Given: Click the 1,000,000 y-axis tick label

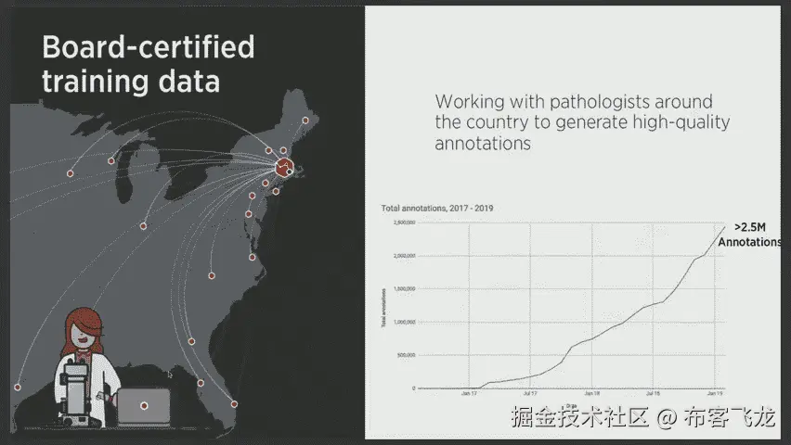Looking at the screenshot, I should [405, 322].
